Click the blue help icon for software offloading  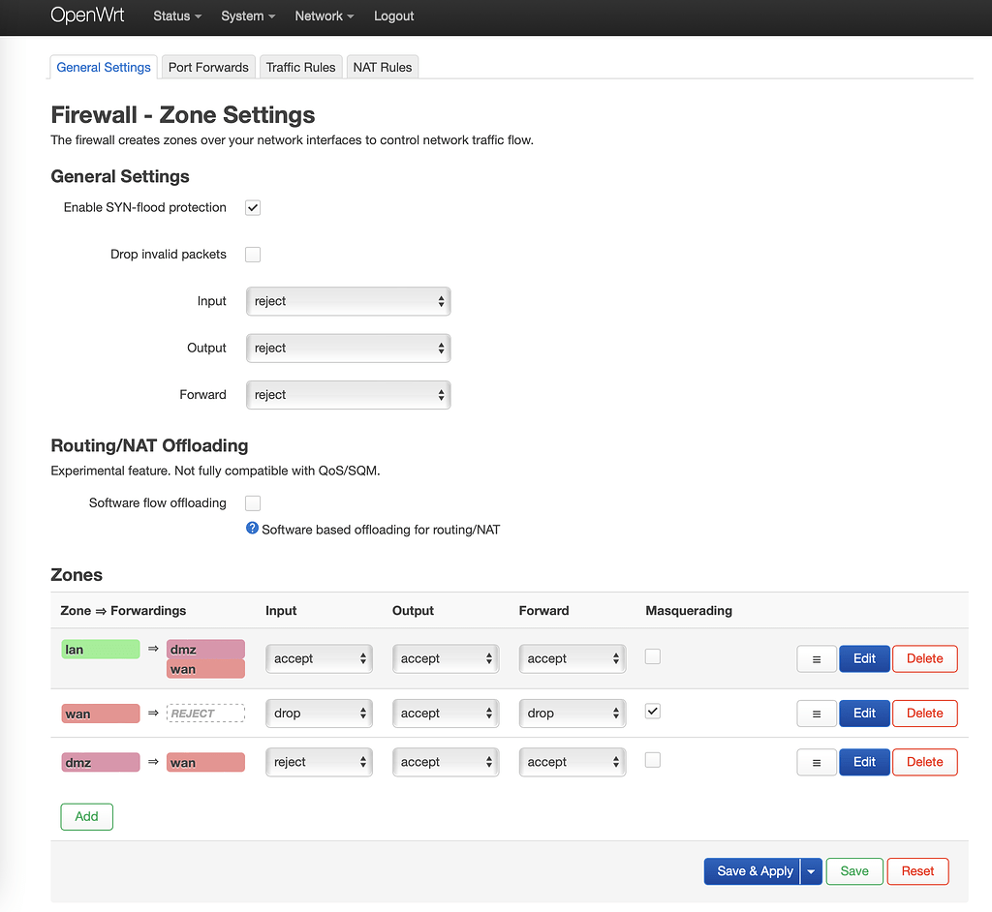tap(252, 529)
